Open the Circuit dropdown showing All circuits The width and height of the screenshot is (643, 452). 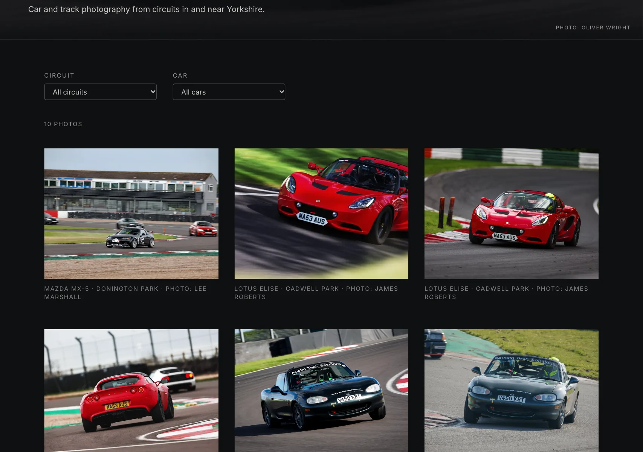tap(100, 92)
